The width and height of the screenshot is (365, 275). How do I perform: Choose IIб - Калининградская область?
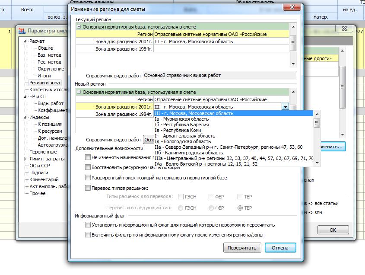coord(234,153)
